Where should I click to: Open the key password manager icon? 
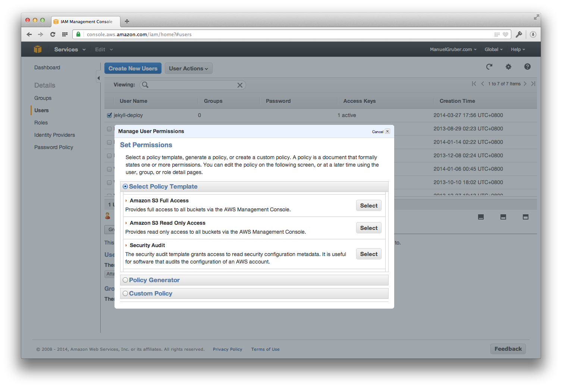point(519,34)
